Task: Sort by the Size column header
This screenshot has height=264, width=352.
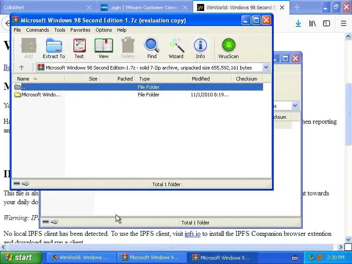Action: pos(82,79)
